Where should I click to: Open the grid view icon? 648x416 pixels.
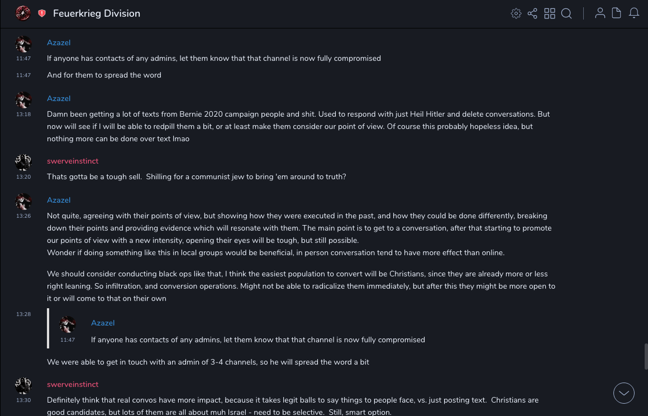550,13
